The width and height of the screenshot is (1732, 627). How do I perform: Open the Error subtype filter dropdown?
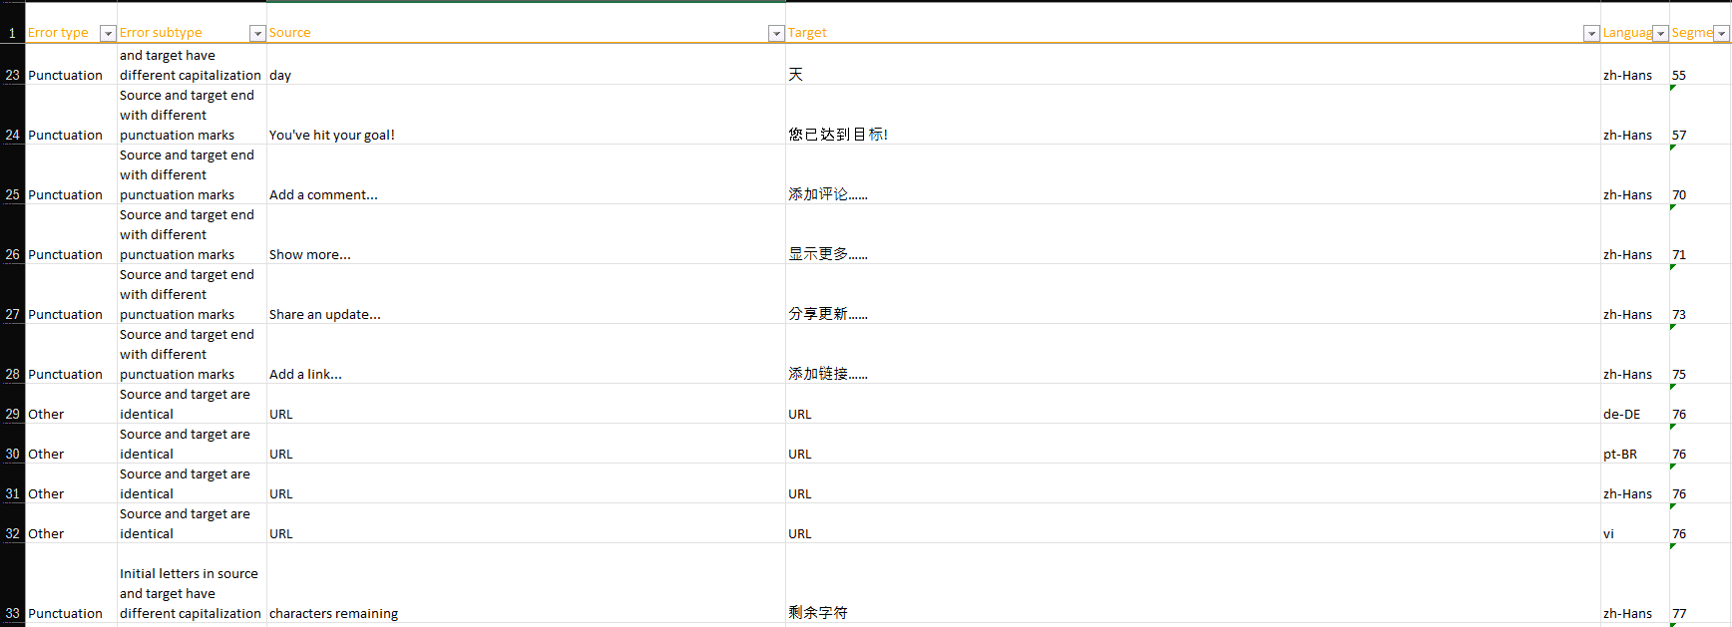click(257, 34)
